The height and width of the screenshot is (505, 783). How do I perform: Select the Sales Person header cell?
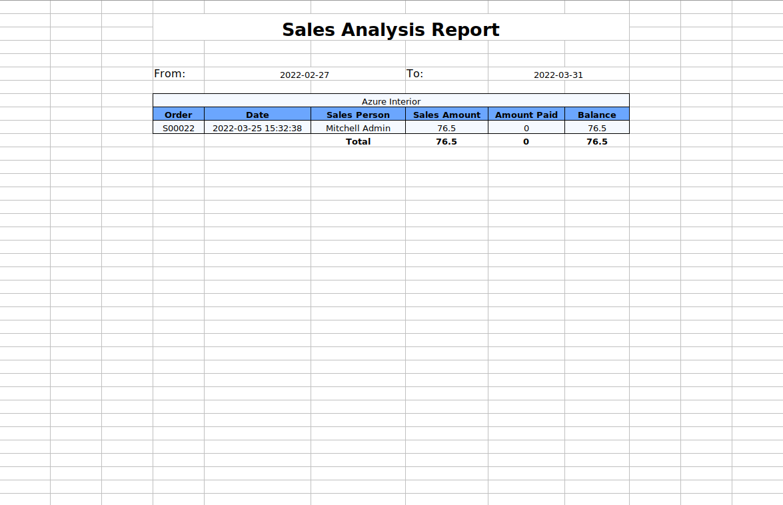coord(358,115)
